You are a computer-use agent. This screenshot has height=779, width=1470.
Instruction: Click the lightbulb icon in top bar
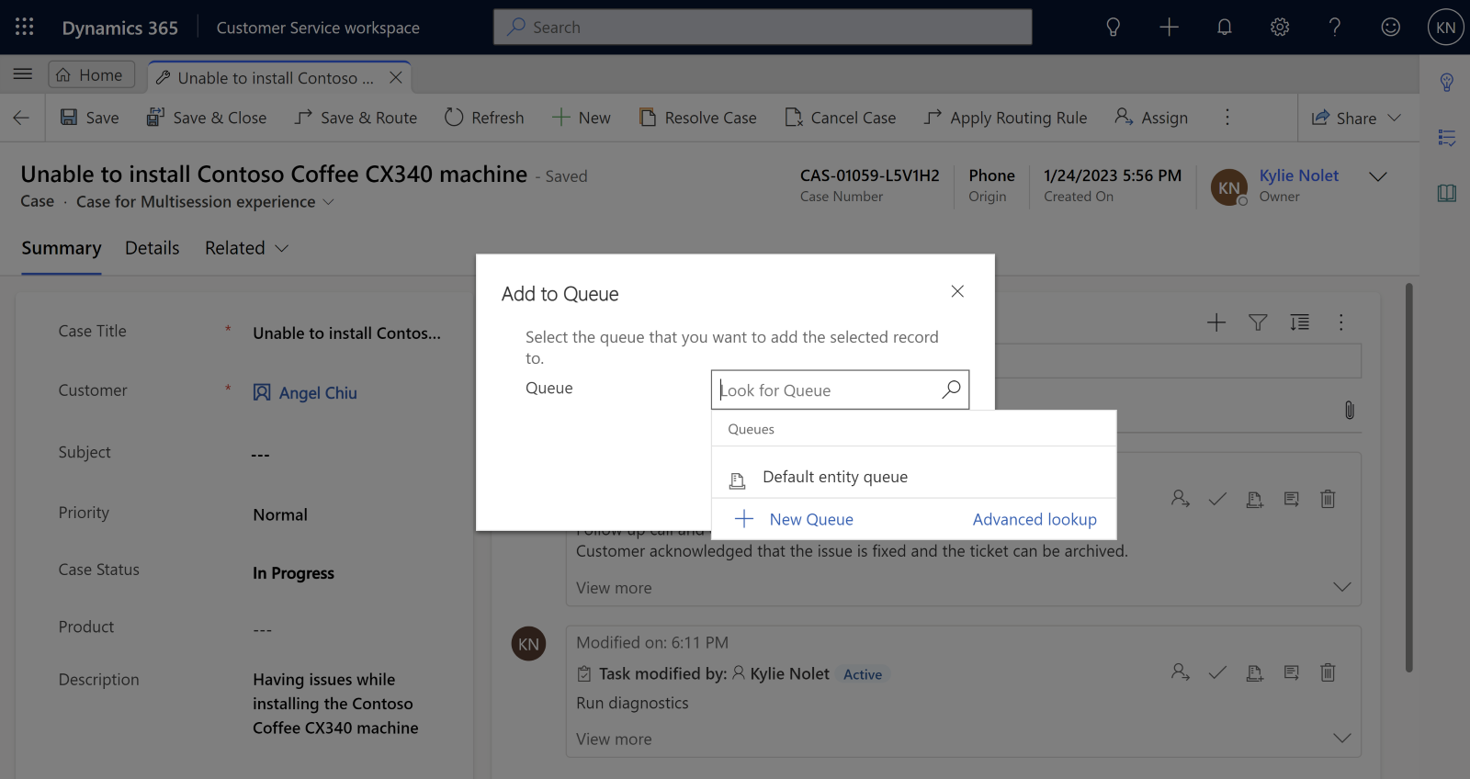[x=1113, y=28]
